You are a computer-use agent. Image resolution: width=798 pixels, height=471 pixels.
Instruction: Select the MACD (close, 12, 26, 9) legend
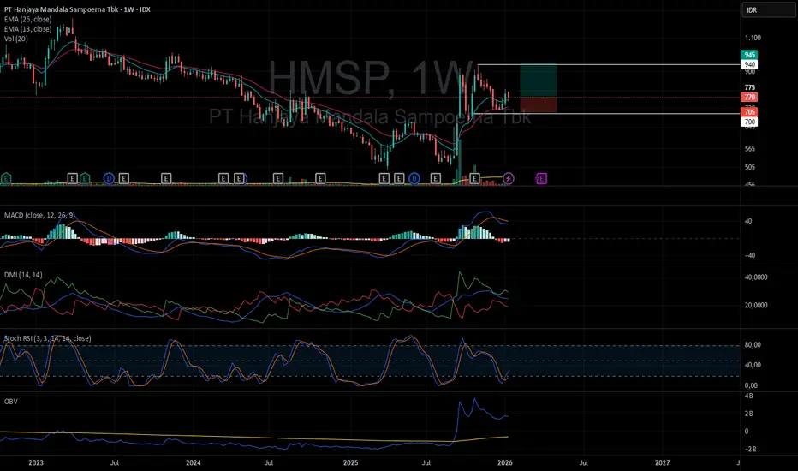(x=39, y=216)
